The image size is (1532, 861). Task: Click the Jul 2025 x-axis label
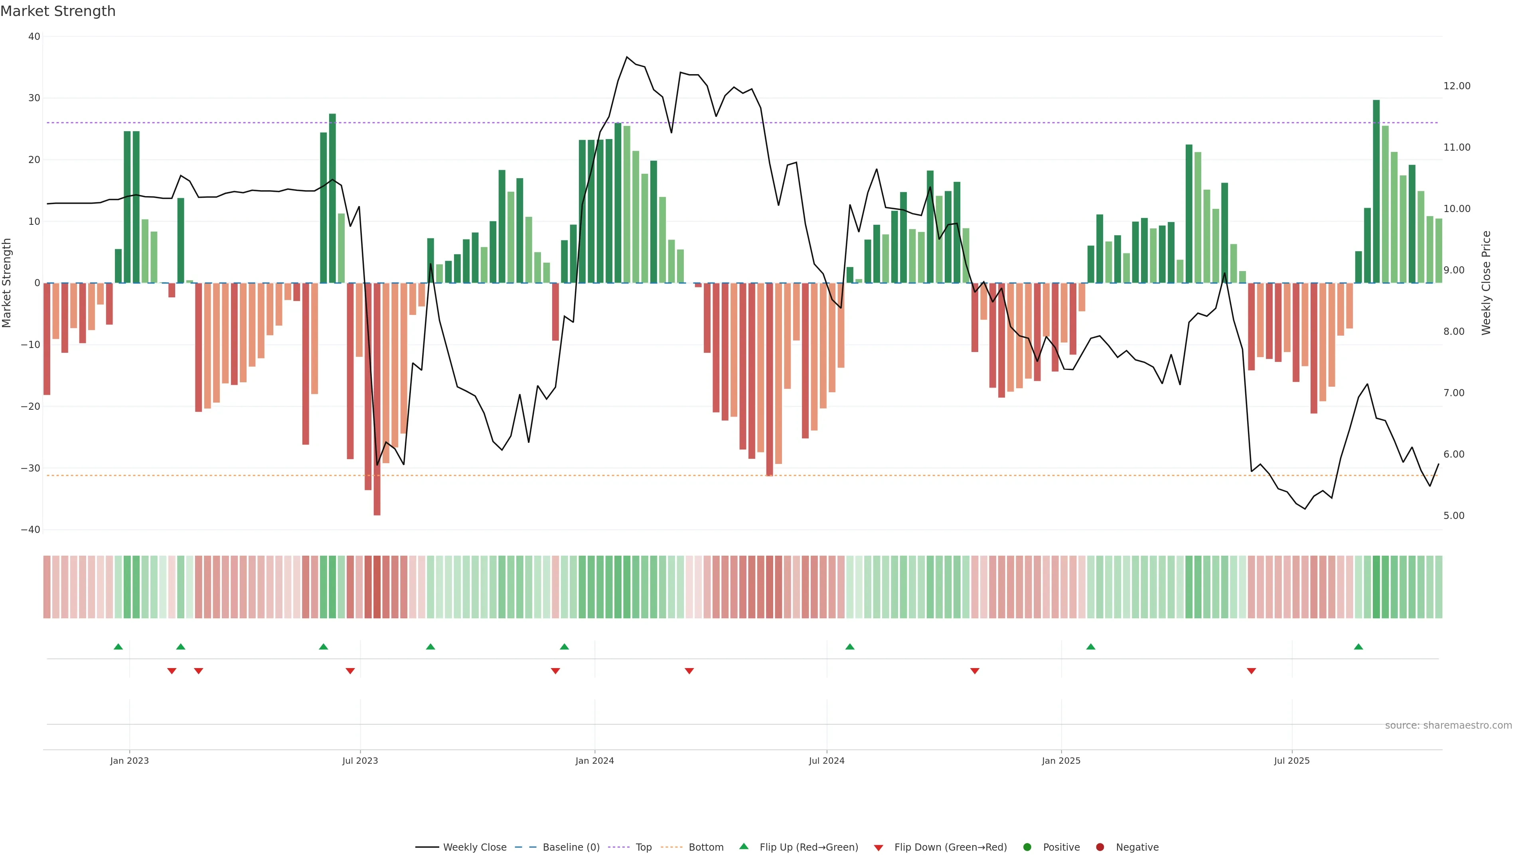1292,761
